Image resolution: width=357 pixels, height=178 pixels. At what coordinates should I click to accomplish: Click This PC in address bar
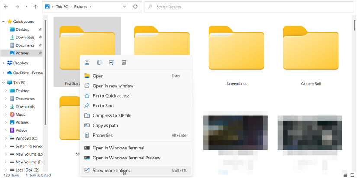[62, 7]
